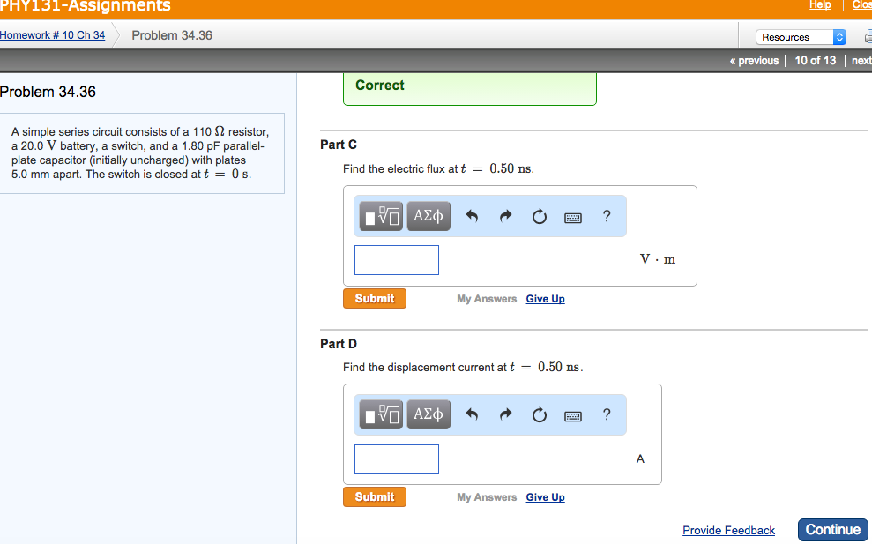Open Help at top right
Viewport: 872px width, 544px height.
point(819,4)
